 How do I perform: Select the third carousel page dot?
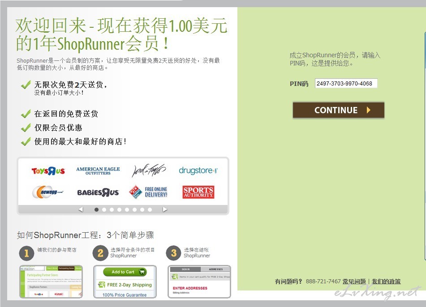pyautogui.click(x=112, y=209)
